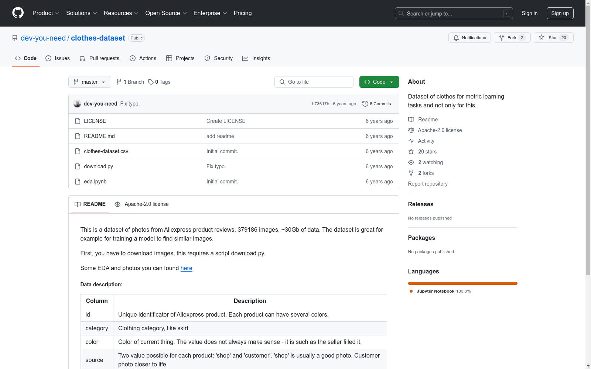
Task: Click the 'Search or jump to...' field
Action: tap(454, 13)
